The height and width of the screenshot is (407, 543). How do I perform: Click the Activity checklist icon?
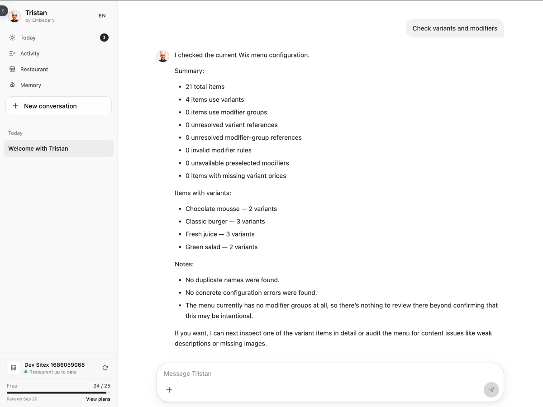(12, 53)
